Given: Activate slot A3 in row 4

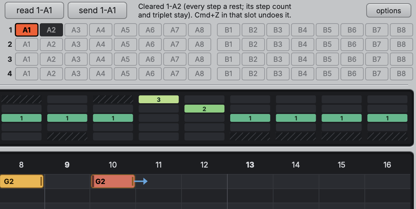Looking at the screenshot, I should coord(76,74).
